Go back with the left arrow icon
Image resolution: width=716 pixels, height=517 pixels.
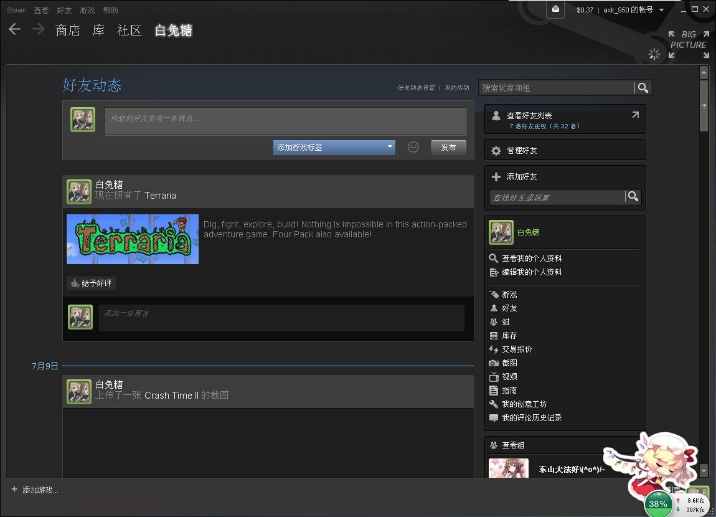point(14,30)
